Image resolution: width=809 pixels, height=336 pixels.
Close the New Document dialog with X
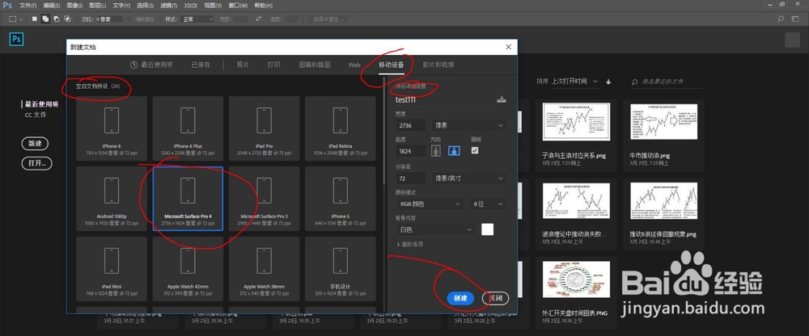point(508,47)
